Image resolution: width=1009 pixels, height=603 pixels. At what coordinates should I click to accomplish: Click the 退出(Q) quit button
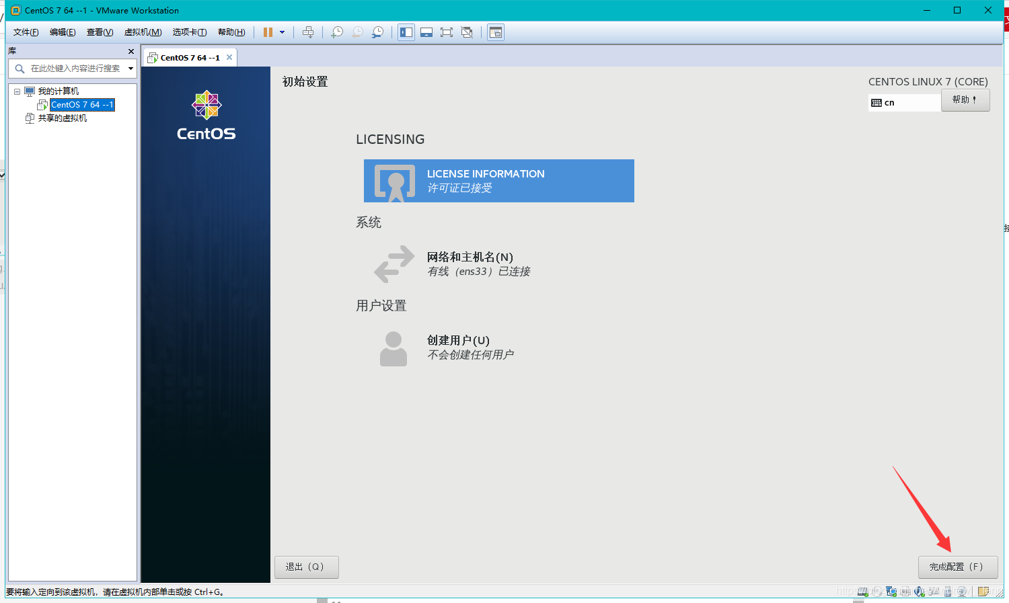pyautogui.click(x=306, y=567)
